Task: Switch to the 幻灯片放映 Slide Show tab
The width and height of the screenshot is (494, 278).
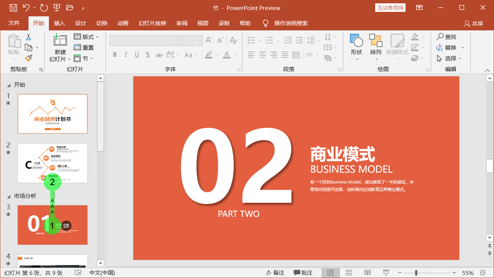Action: 153,23
